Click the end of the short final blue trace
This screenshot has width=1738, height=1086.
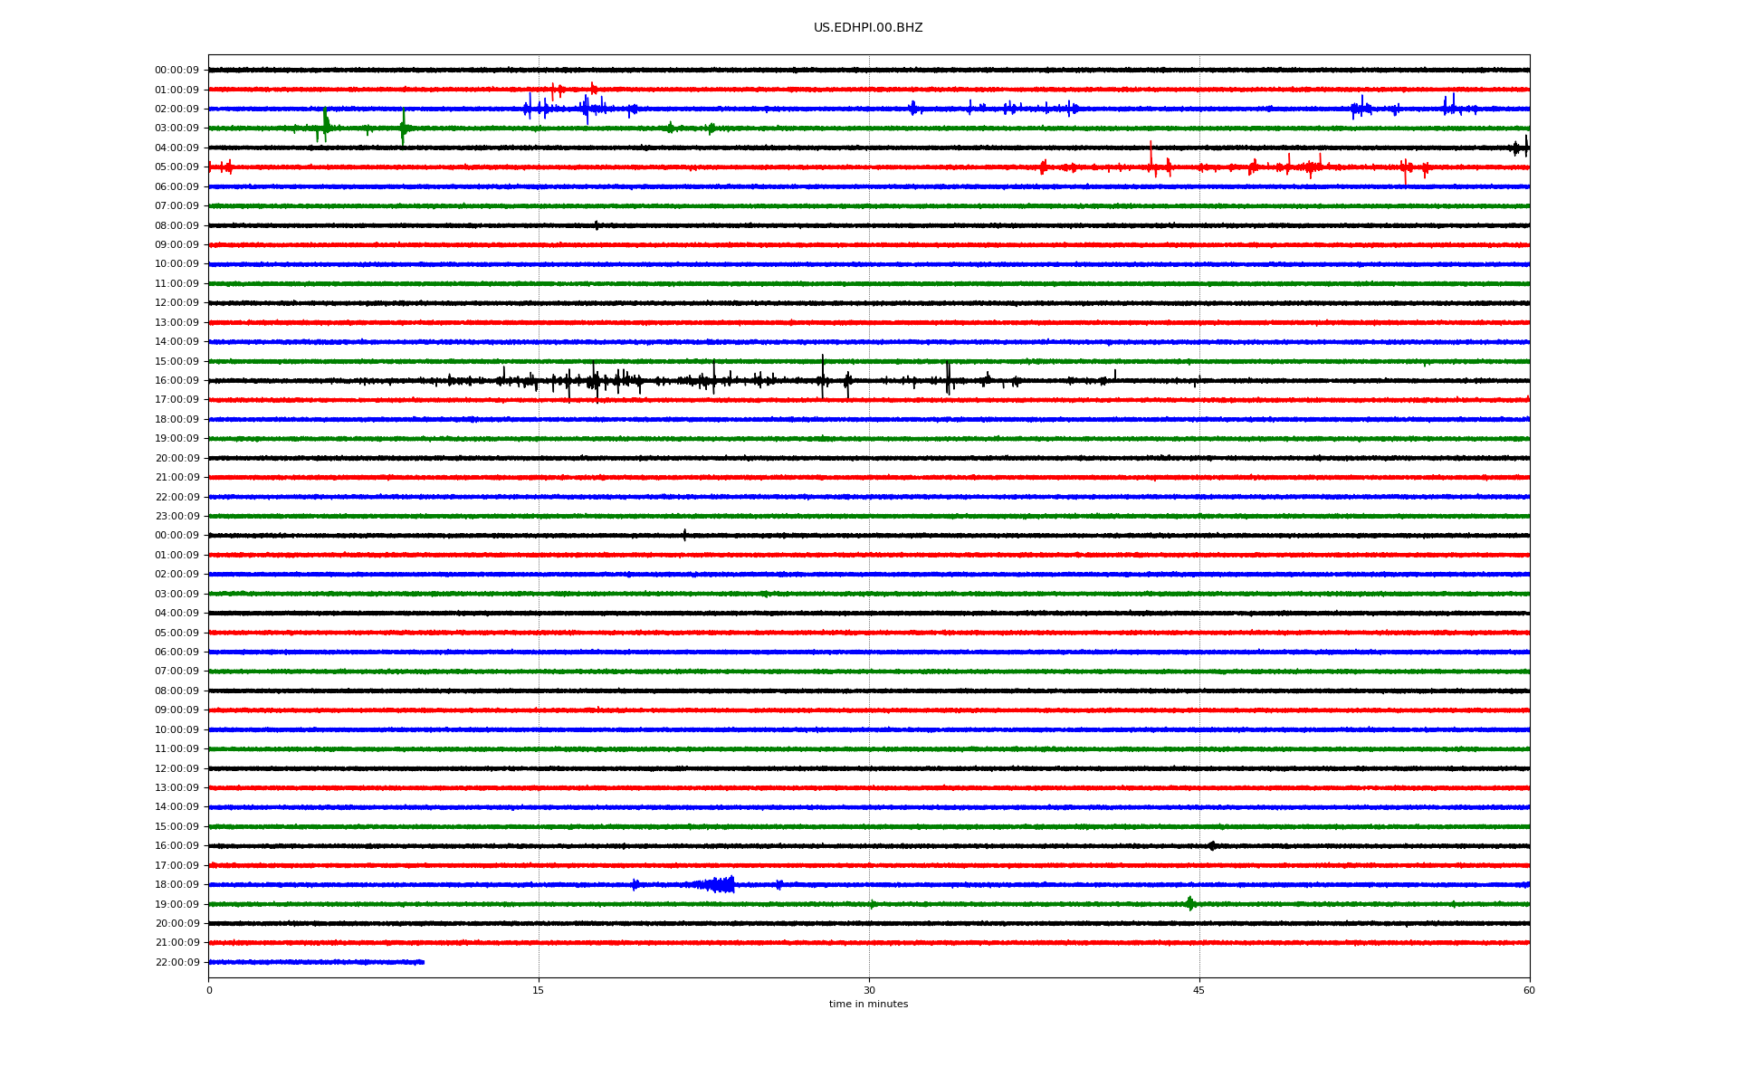pos(422,962)
